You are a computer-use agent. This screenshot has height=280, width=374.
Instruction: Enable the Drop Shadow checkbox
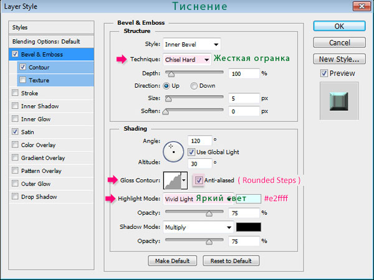click(x=15, y=196)
